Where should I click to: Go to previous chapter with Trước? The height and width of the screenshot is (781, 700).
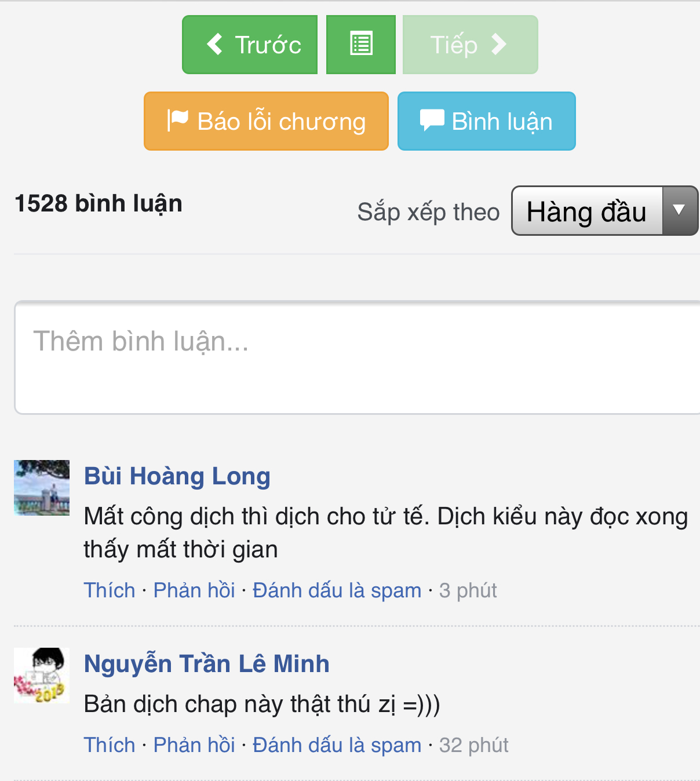[x=250, y=45]
